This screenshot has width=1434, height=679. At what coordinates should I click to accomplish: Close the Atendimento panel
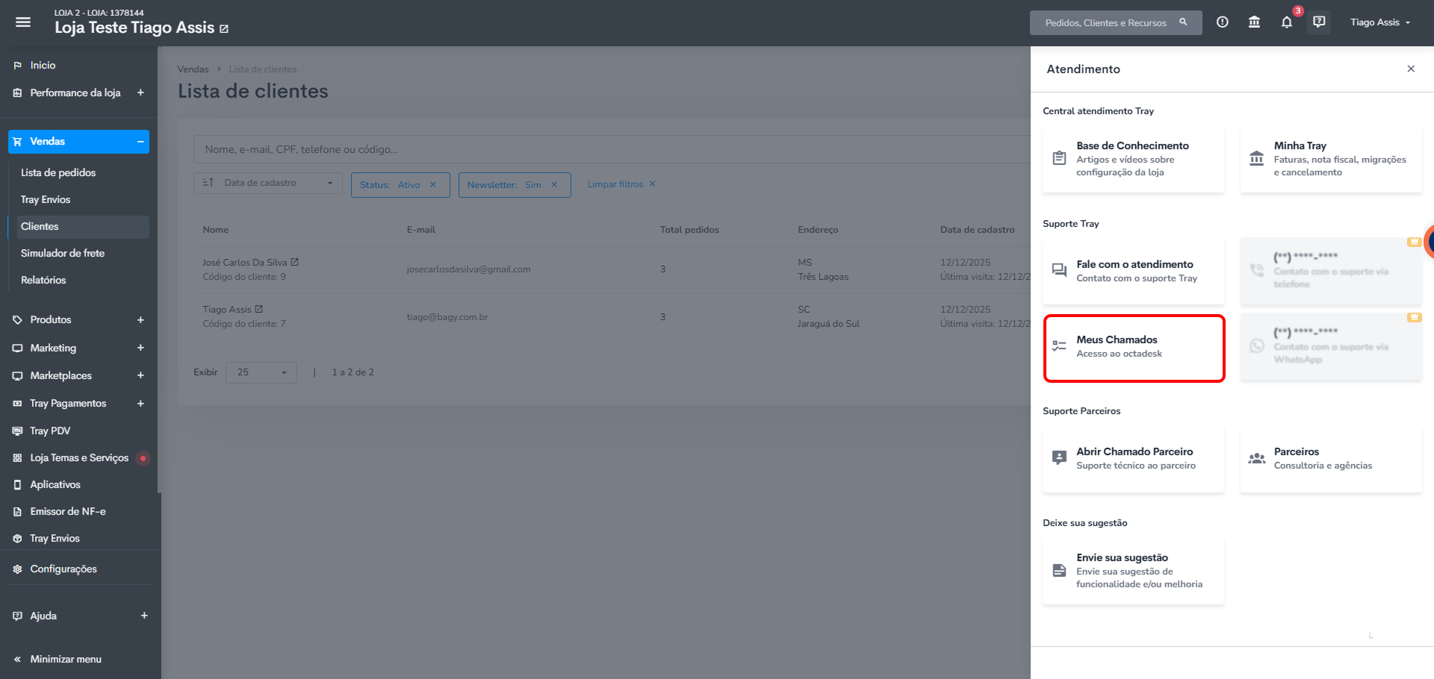click(x=1411, y=69)
